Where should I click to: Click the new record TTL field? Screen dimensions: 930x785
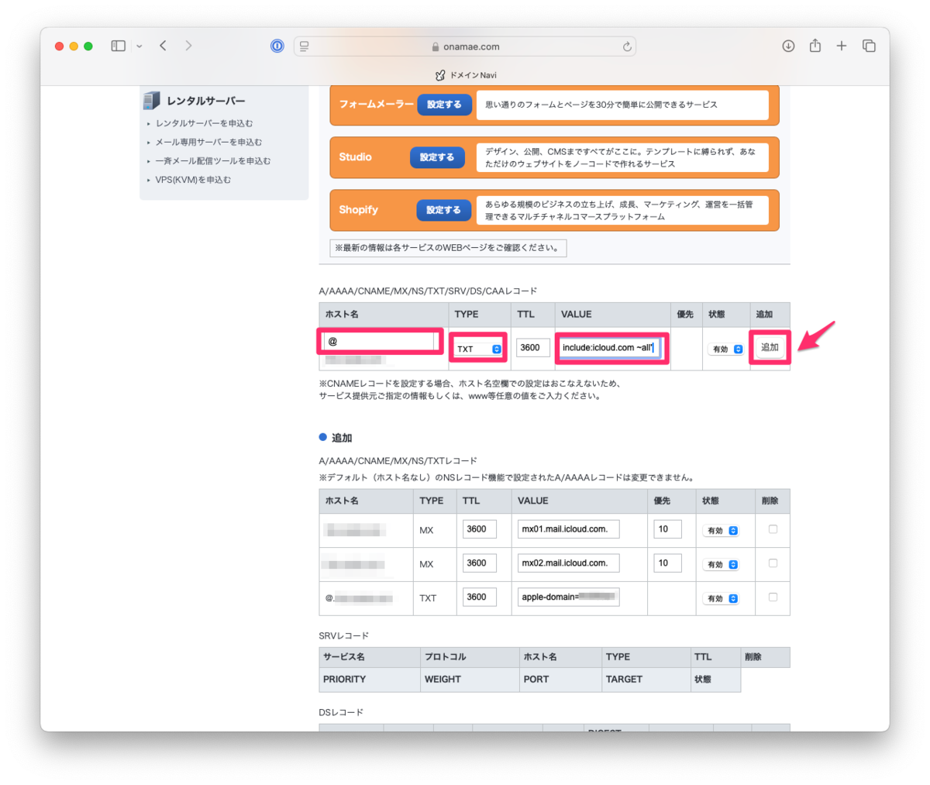point(533,348)
